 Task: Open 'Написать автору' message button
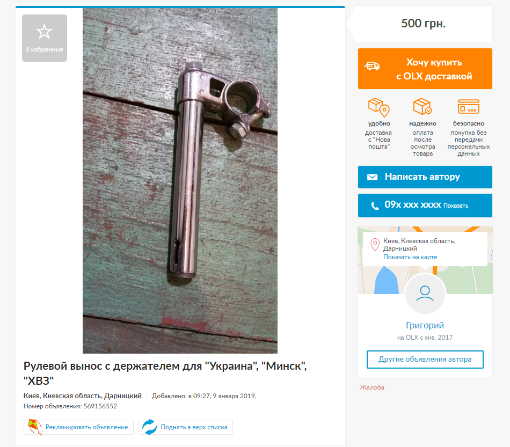(x=425, y=177)
